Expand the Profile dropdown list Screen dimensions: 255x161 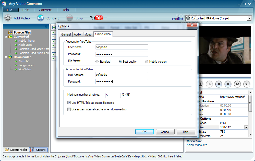tap(249, 18)
